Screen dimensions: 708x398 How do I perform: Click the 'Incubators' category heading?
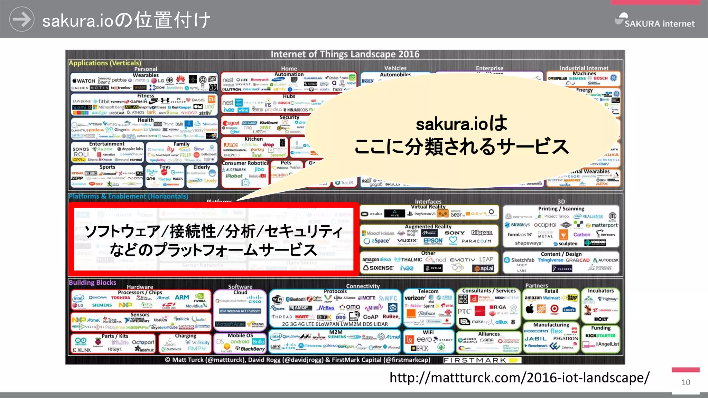pyautogui.click(x=601, y=291)
